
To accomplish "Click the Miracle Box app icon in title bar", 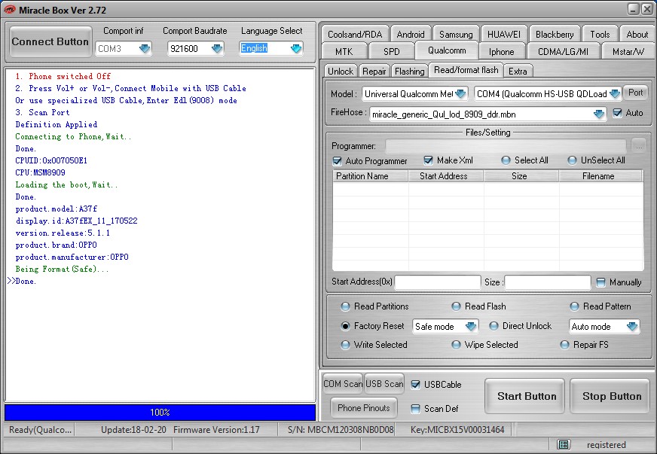I will (x=9, y=10).
